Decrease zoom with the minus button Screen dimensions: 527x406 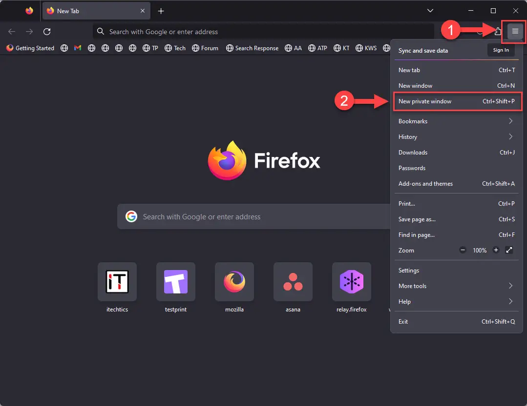tap(463, 250)
